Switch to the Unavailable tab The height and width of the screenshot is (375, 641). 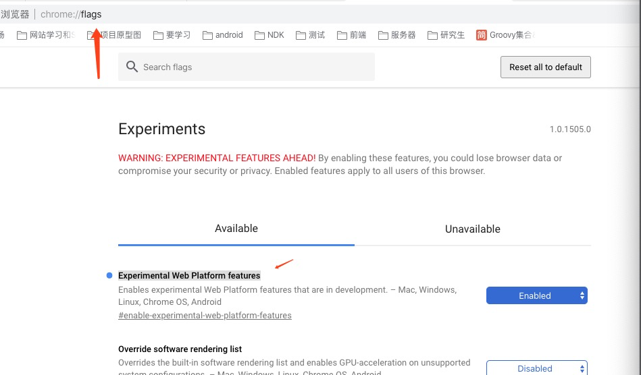[x=473, y=229]
